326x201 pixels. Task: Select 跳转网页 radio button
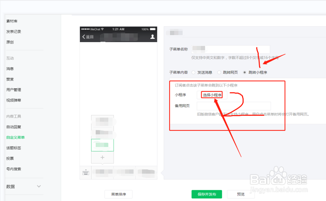(219, 72)
